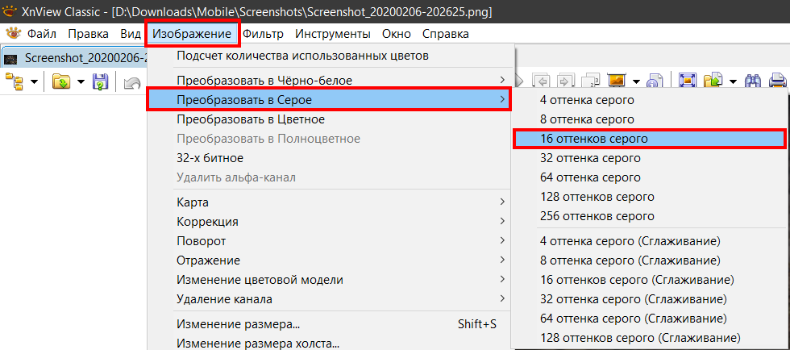790x350 pixels.
Task: Select Подсчет количества использованных цветов
Action: point(331,56)
